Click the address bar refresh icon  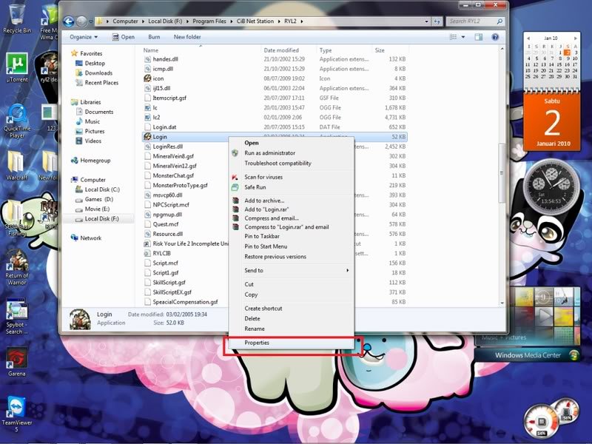point(437,21)
